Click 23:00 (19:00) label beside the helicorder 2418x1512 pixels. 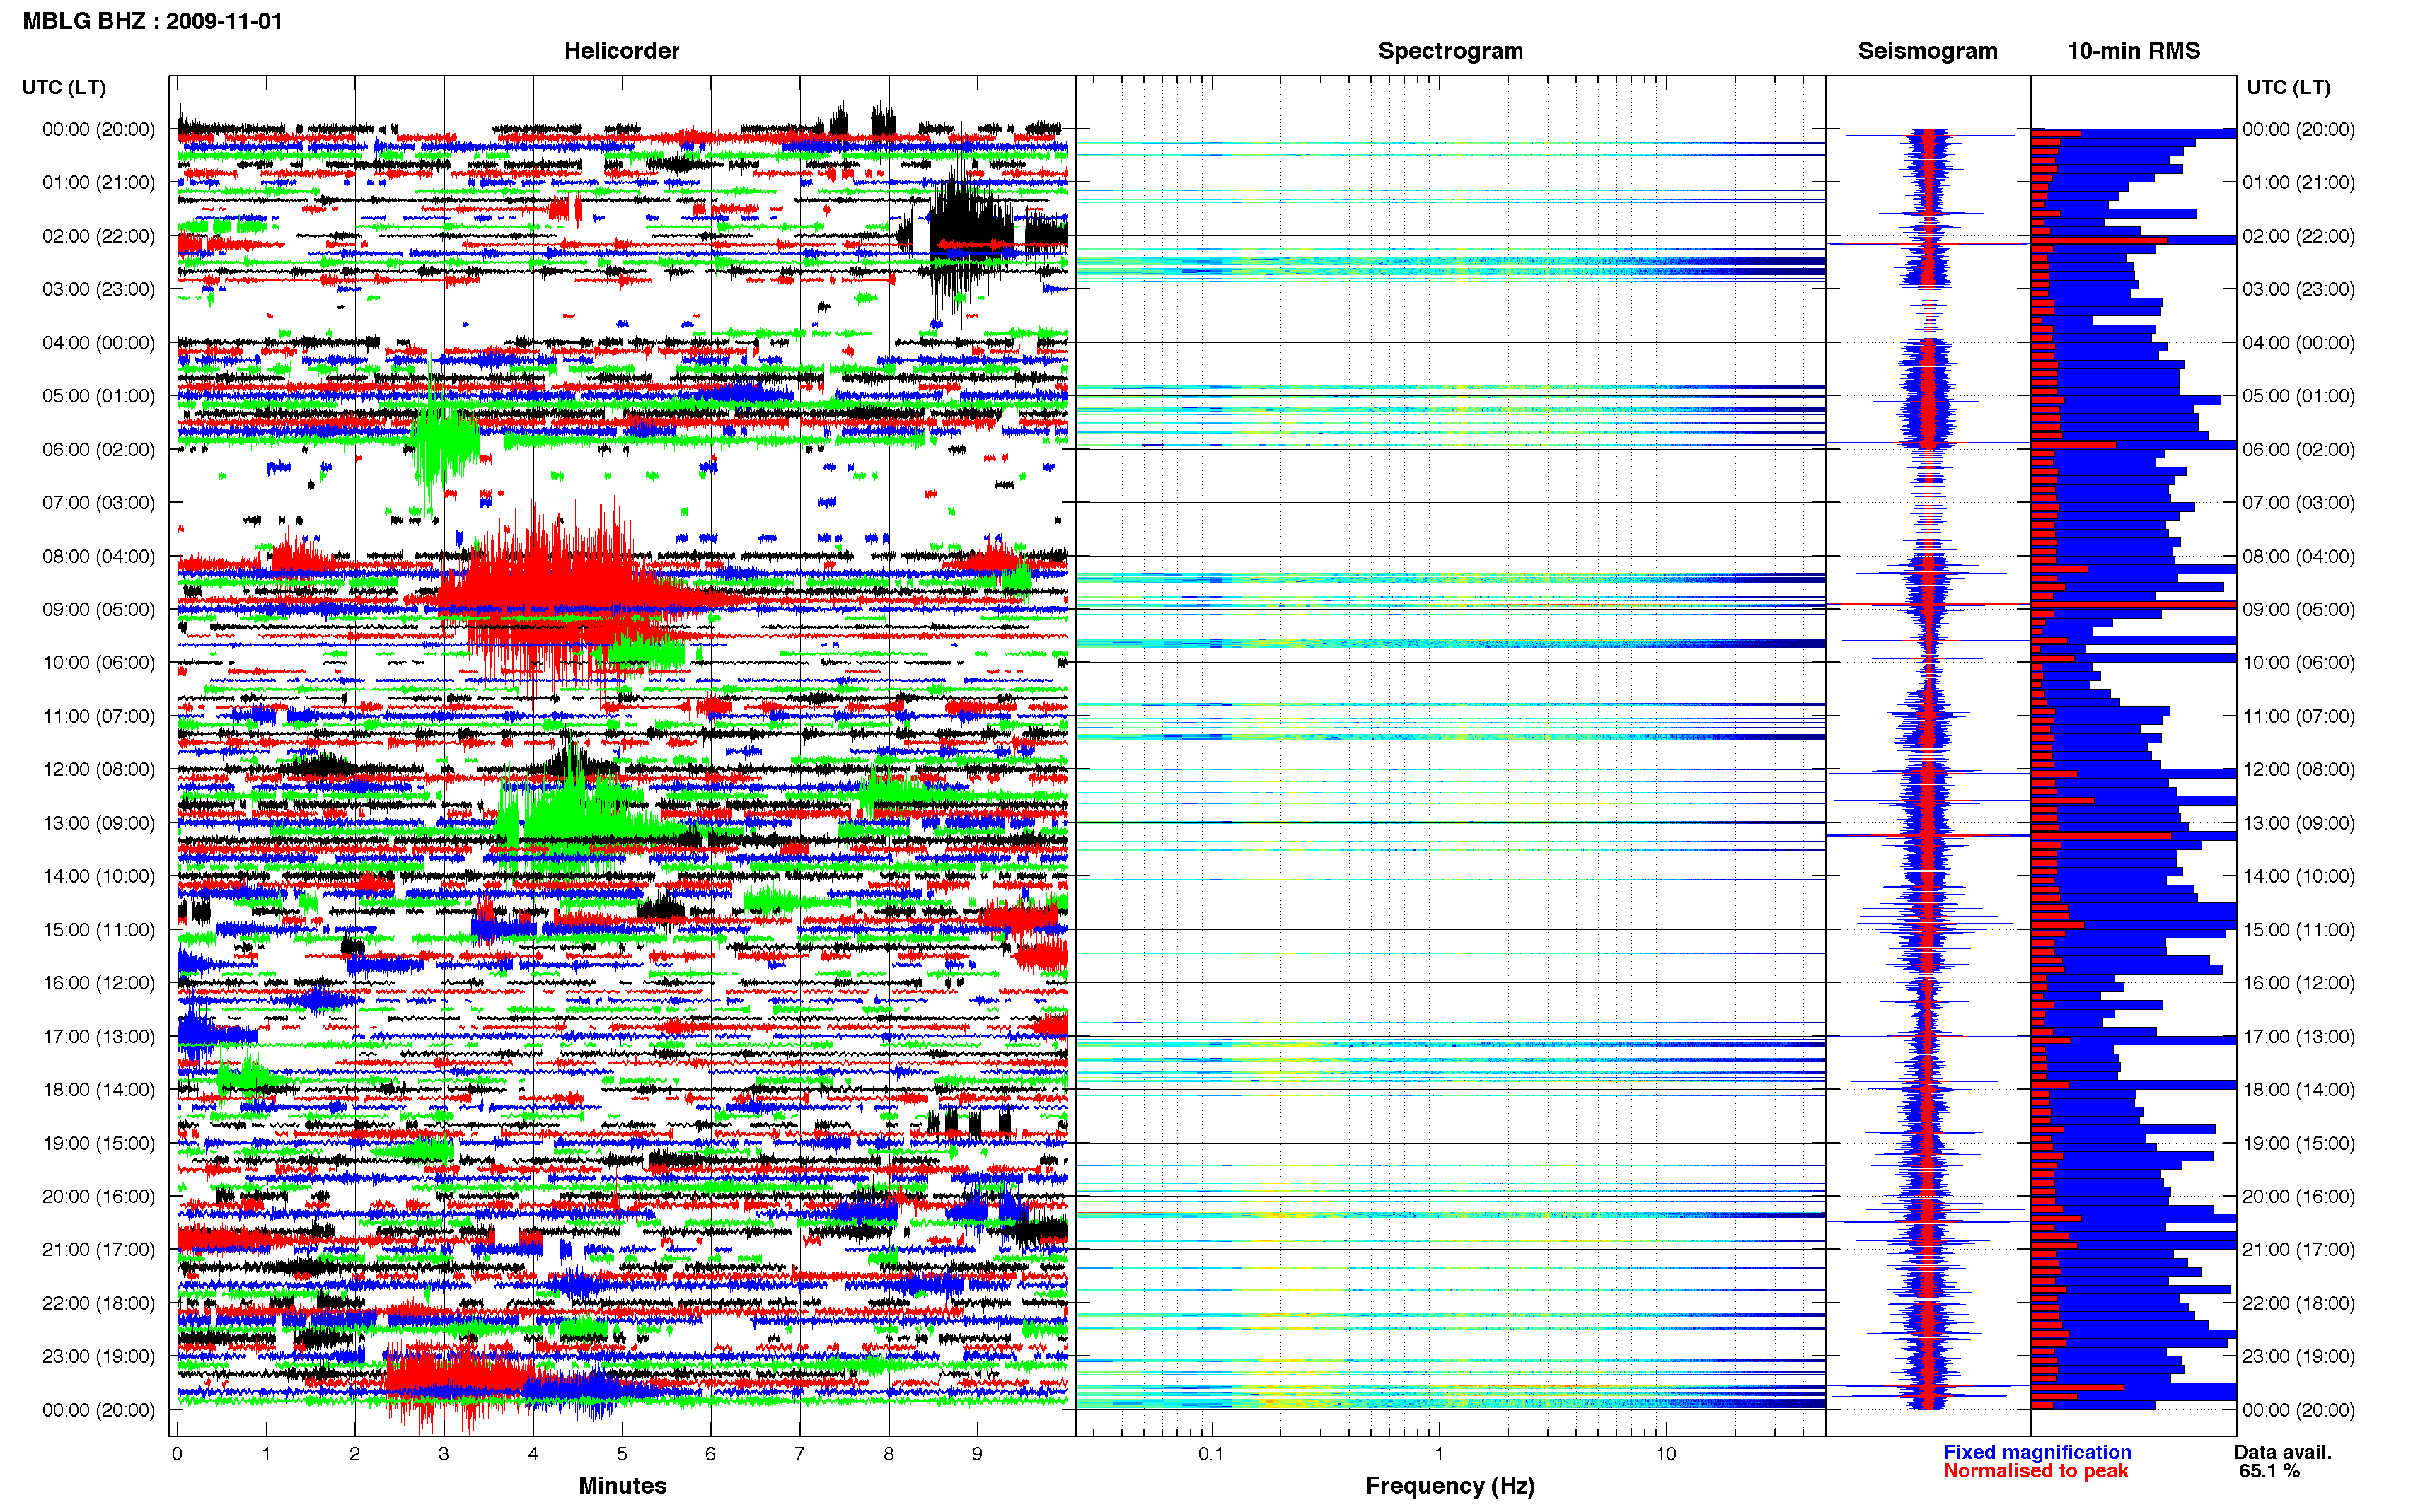99,1357
